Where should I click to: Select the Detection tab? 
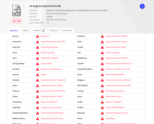pos(14,30)
